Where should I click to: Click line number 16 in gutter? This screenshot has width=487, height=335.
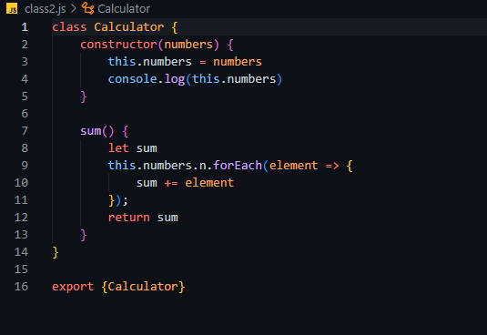tap(21, 287)
